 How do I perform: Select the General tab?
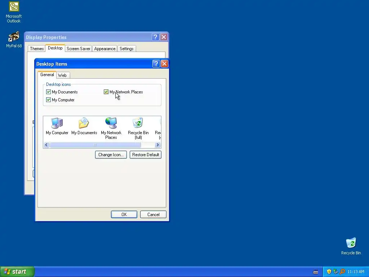coord(47,75)
